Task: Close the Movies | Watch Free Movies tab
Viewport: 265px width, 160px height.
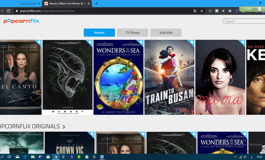Action: click(x=89, y=3)
